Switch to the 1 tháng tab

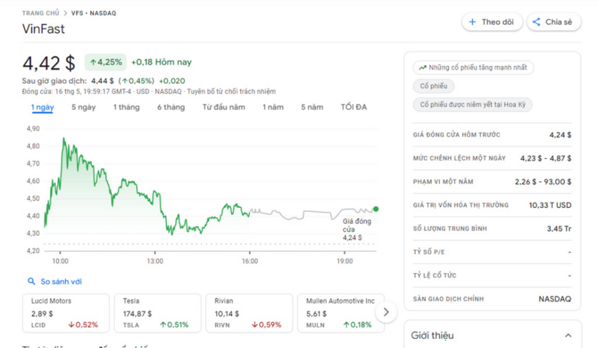(126, 107)
